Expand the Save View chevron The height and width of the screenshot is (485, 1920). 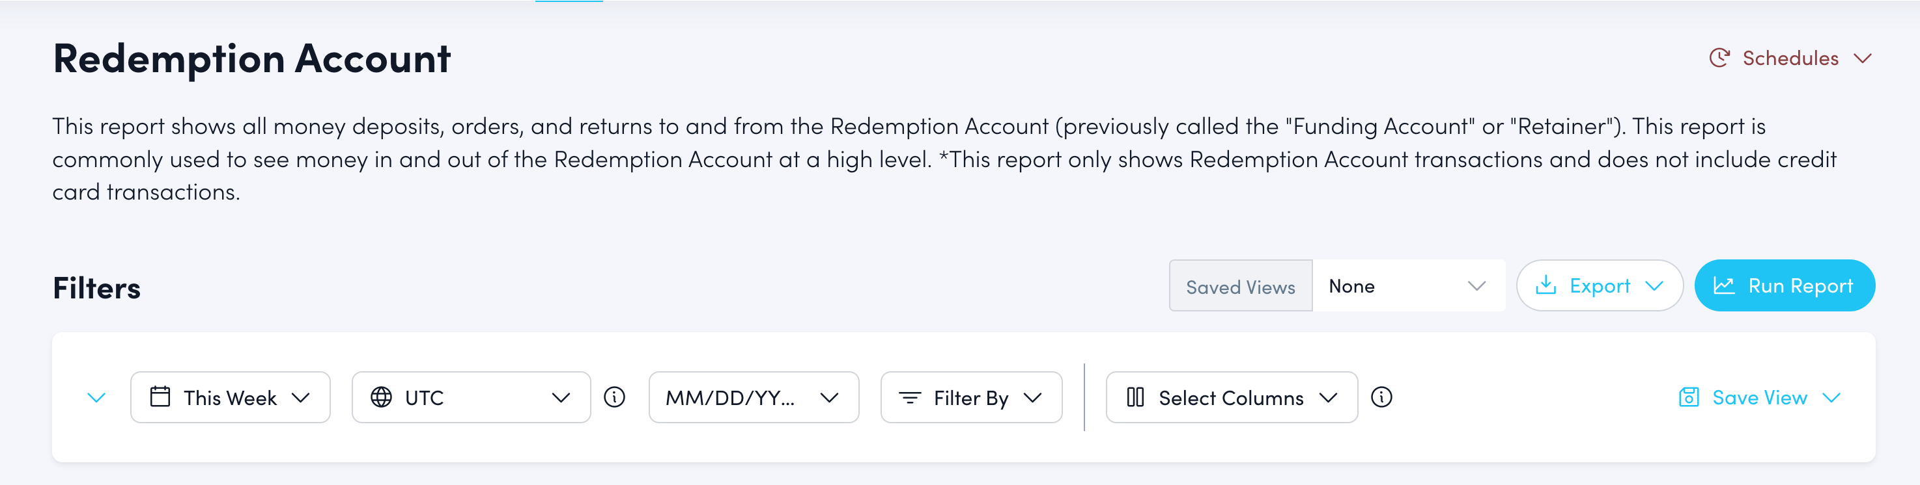click(x=1831, y=397)
